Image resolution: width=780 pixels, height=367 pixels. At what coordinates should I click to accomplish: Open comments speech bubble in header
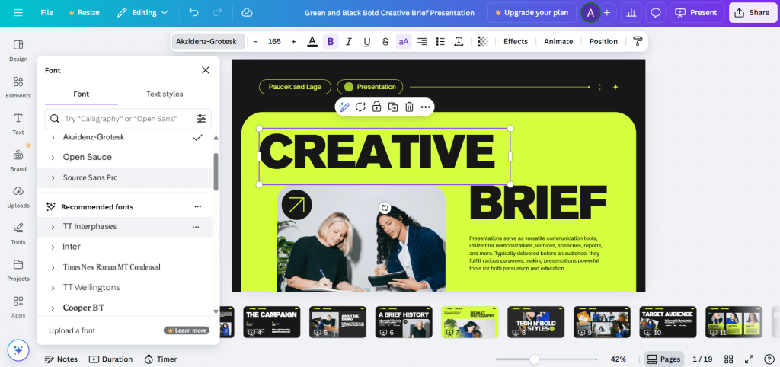click(x=656, y=13)
